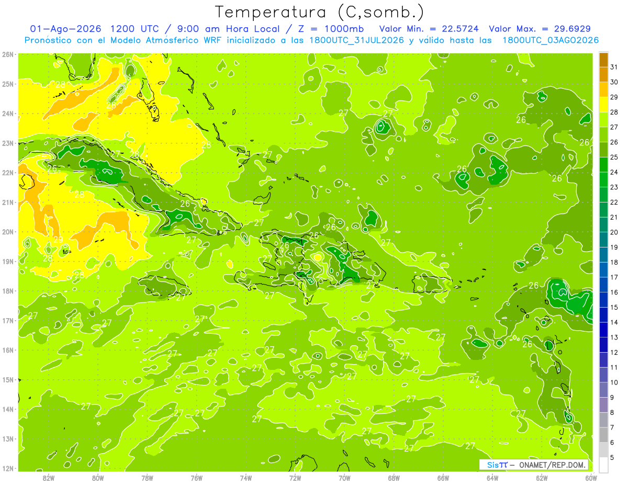This screenshot has height=485, width=628.
Task: Click the 72W longitude axis label
Action: click(295, 478)
